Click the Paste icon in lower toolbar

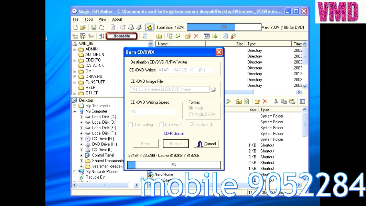(x=292, y=102)
